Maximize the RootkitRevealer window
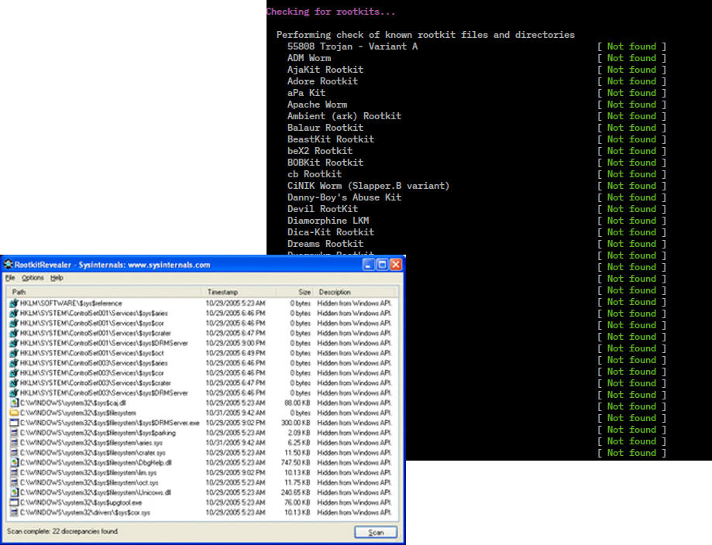This screenshot has height=545, width=712. (x=382, y=265)
